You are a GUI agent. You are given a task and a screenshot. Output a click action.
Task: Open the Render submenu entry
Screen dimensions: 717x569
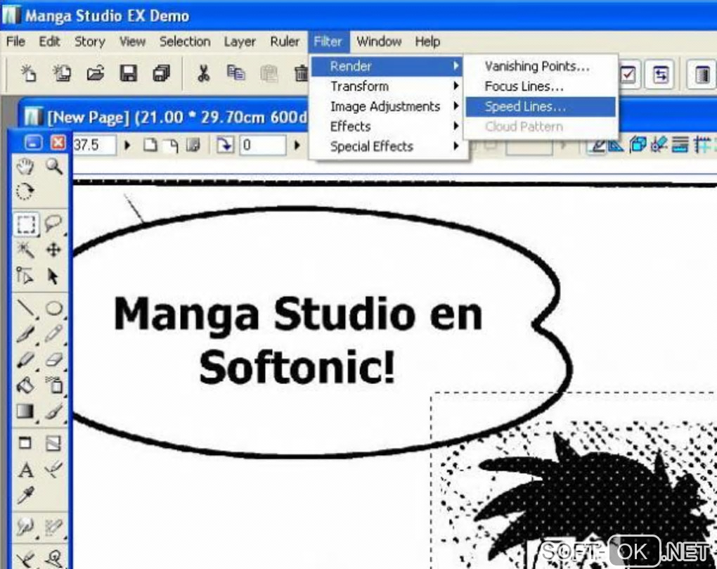[x=387, y=66]
